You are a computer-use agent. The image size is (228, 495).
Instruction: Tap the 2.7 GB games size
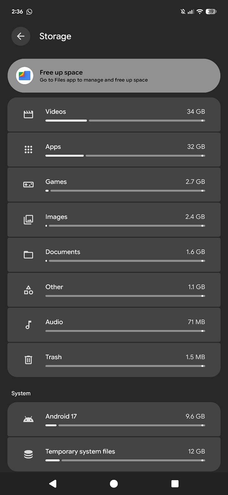click(x=195, y=182)
